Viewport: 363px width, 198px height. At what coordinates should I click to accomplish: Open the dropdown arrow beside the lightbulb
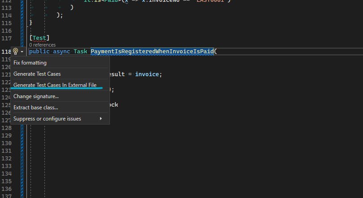tap(22, 52)
